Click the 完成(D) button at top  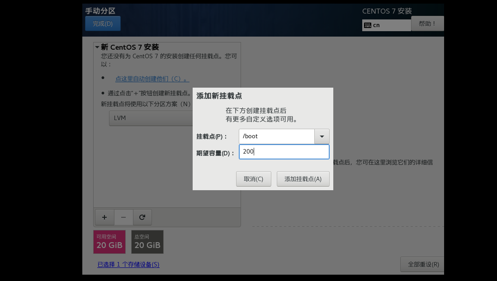pyautogui.click(x=103, y=24)
